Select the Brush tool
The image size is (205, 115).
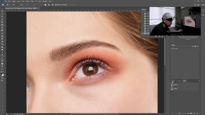(2, 33)
